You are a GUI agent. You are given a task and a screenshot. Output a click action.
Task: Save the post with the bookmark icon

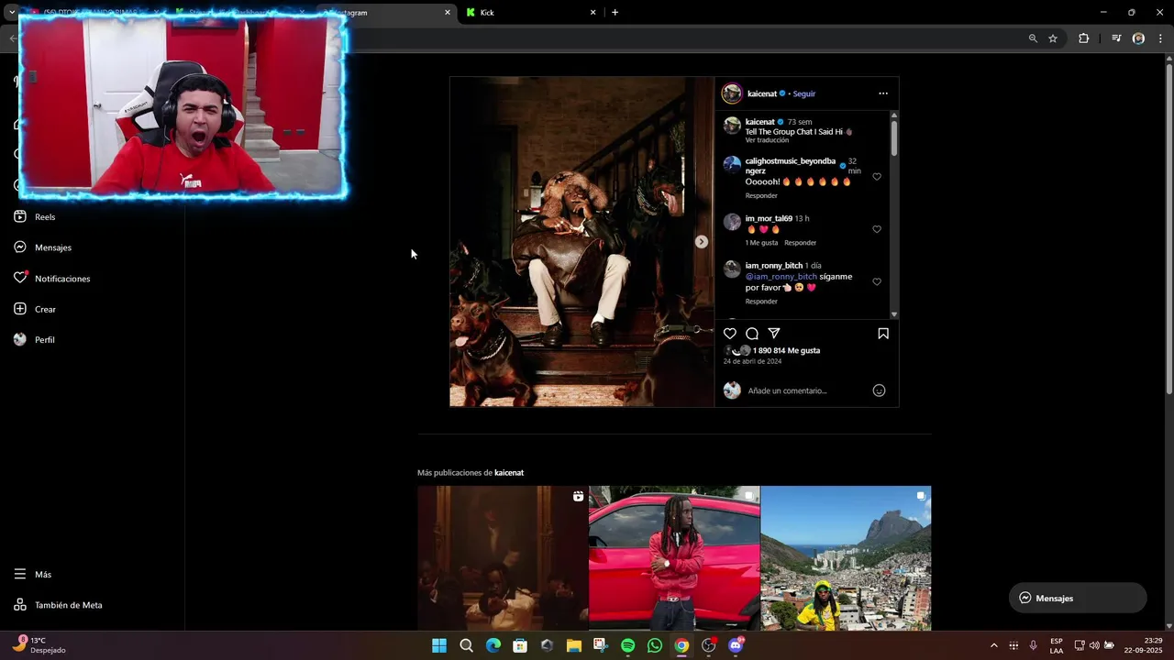tap(883, 334)
